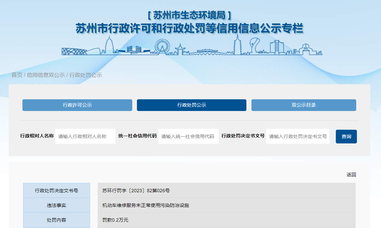This screenshot has width=381, height=228.
Task: Click the 行政相对人名称 input field
Action: point(85,136)
